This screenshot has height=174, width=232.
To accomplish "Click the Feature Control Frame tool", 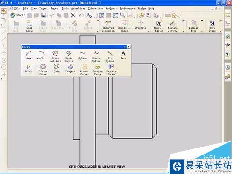I will 173,26.
